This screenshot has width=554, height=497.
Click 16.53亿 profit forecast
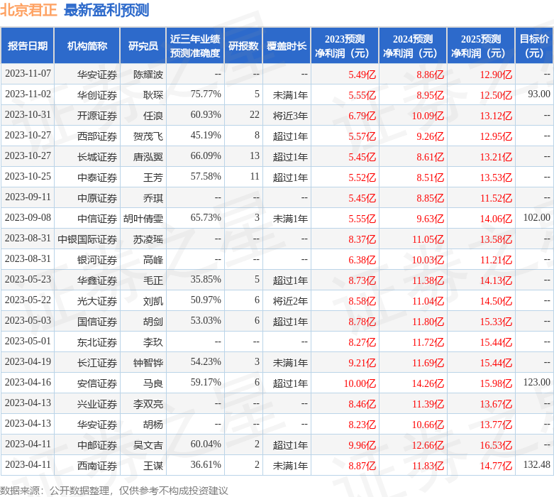point(496,444)
